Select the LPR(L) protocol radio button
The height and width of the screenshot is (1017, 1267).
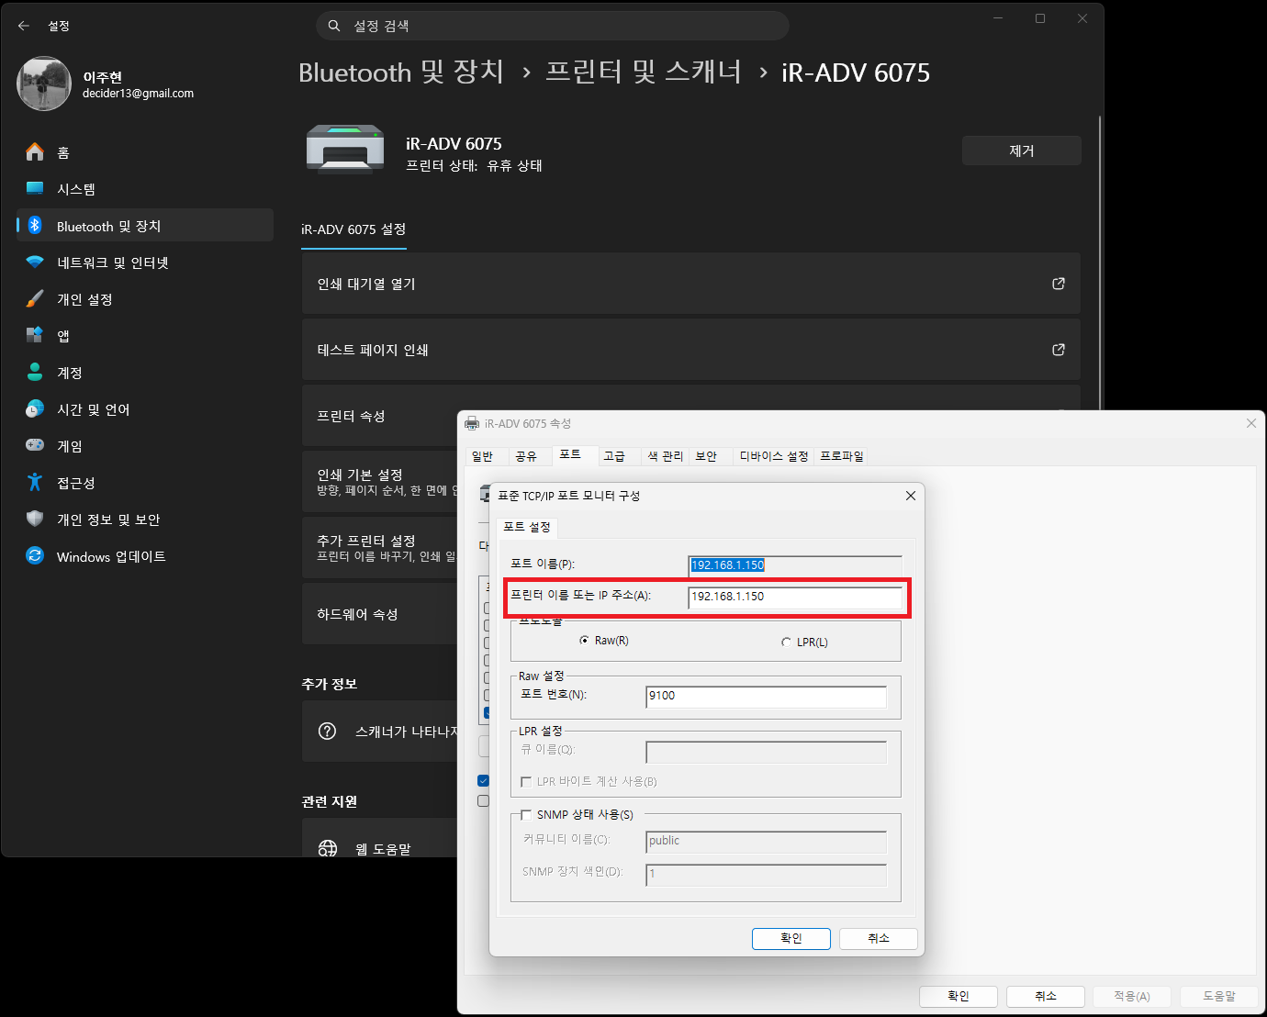tap(786, 643)
